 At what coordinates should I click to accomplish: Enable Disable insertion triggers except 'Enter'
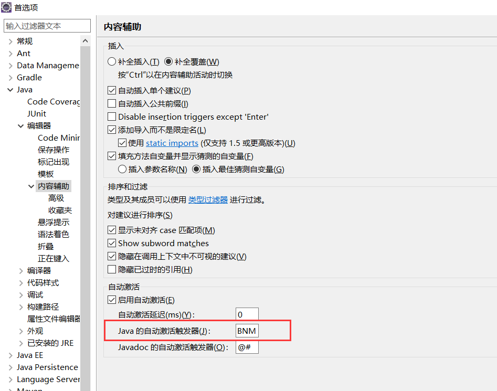coord(112,117)
